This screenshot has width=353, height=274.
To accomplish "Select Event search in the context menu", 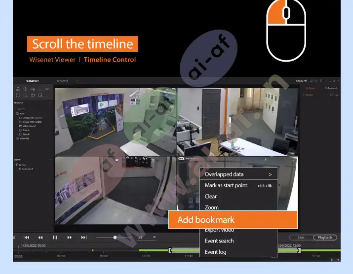I will click(238, 241).
